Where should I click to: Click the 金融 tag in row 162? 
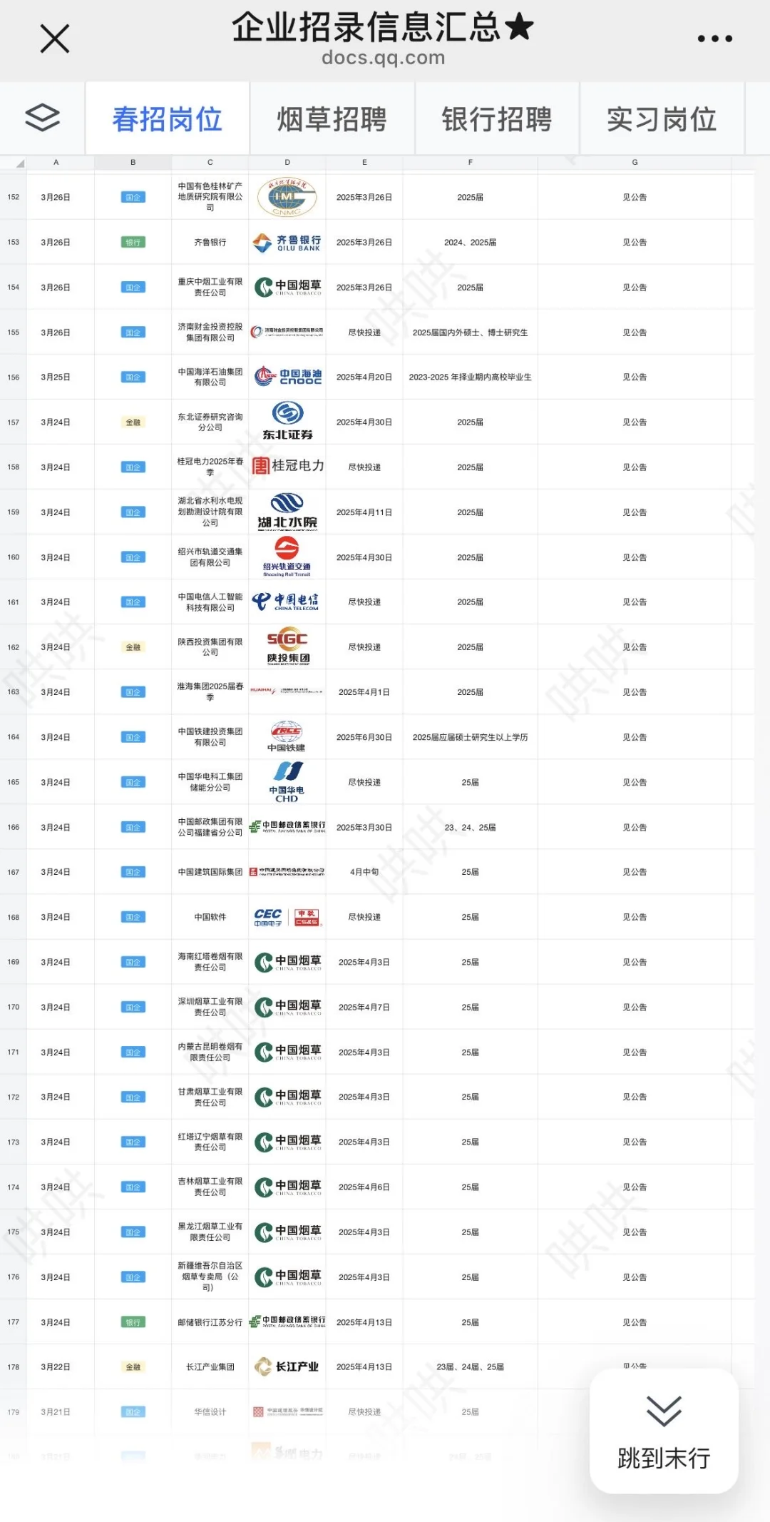pyautogui.click(x=133, y=647)
